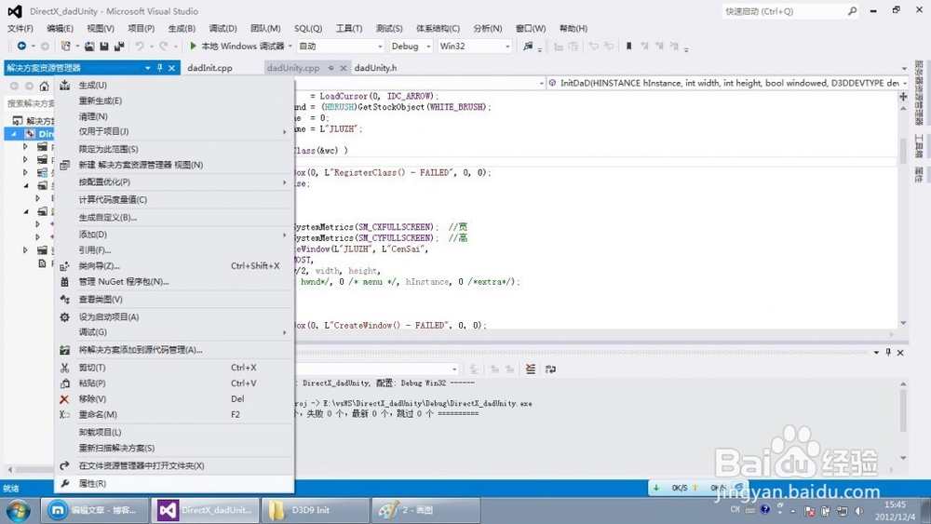Click Home icon in Solution Explorer
Viewport: 931px width, 524px height.
click(44, 86)
